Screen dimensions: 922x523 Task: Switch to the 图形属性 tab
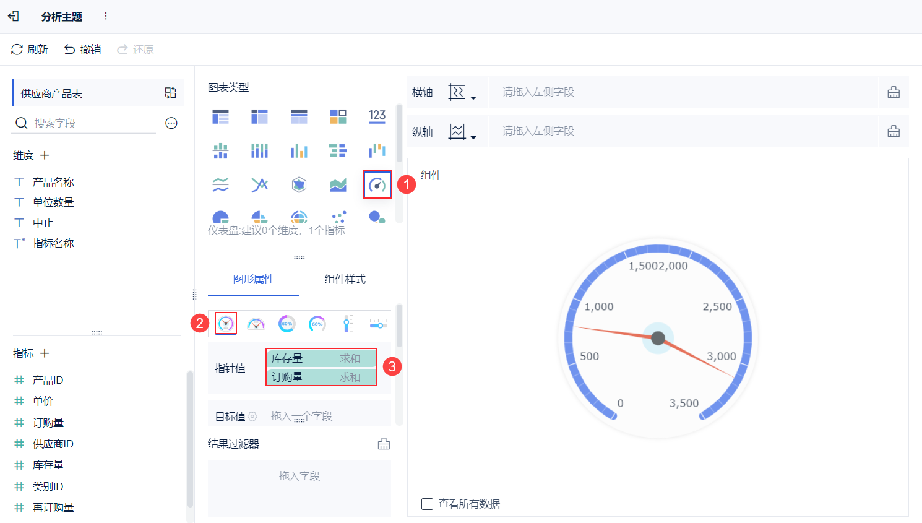[254, 279]
